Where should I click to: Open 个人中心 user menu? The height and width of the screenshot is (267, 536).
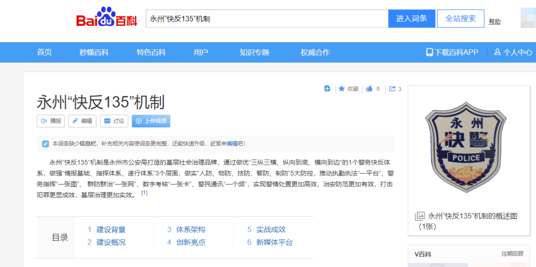[x=513, y=52]
